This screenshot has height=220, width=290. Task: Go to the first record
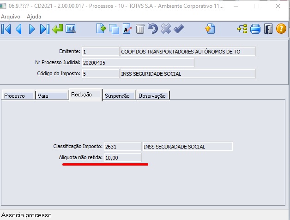click(x=6, y=29)
